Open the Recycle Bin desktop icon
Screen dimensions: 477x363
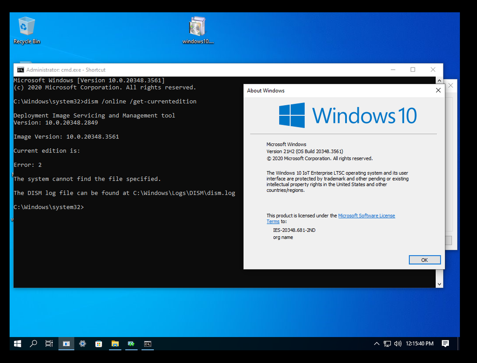click(26, 30)
